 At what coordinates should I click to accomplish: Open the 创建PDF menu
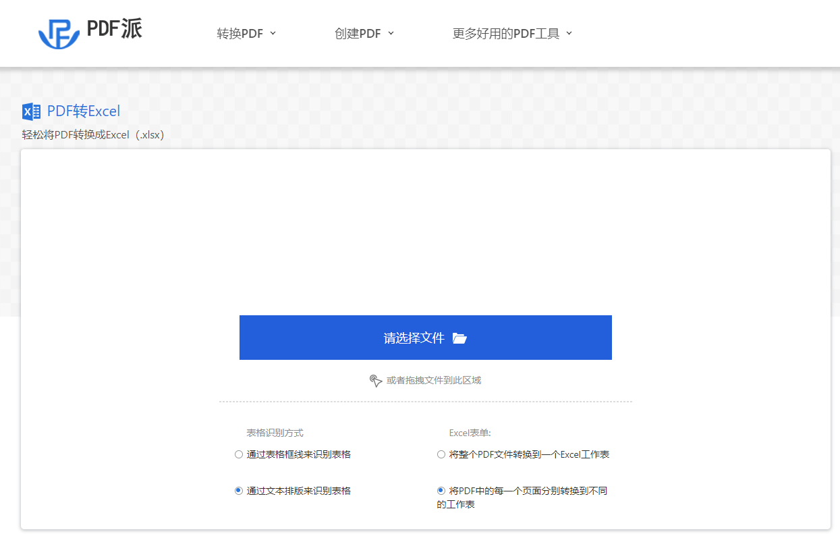(x=358, y=33)
